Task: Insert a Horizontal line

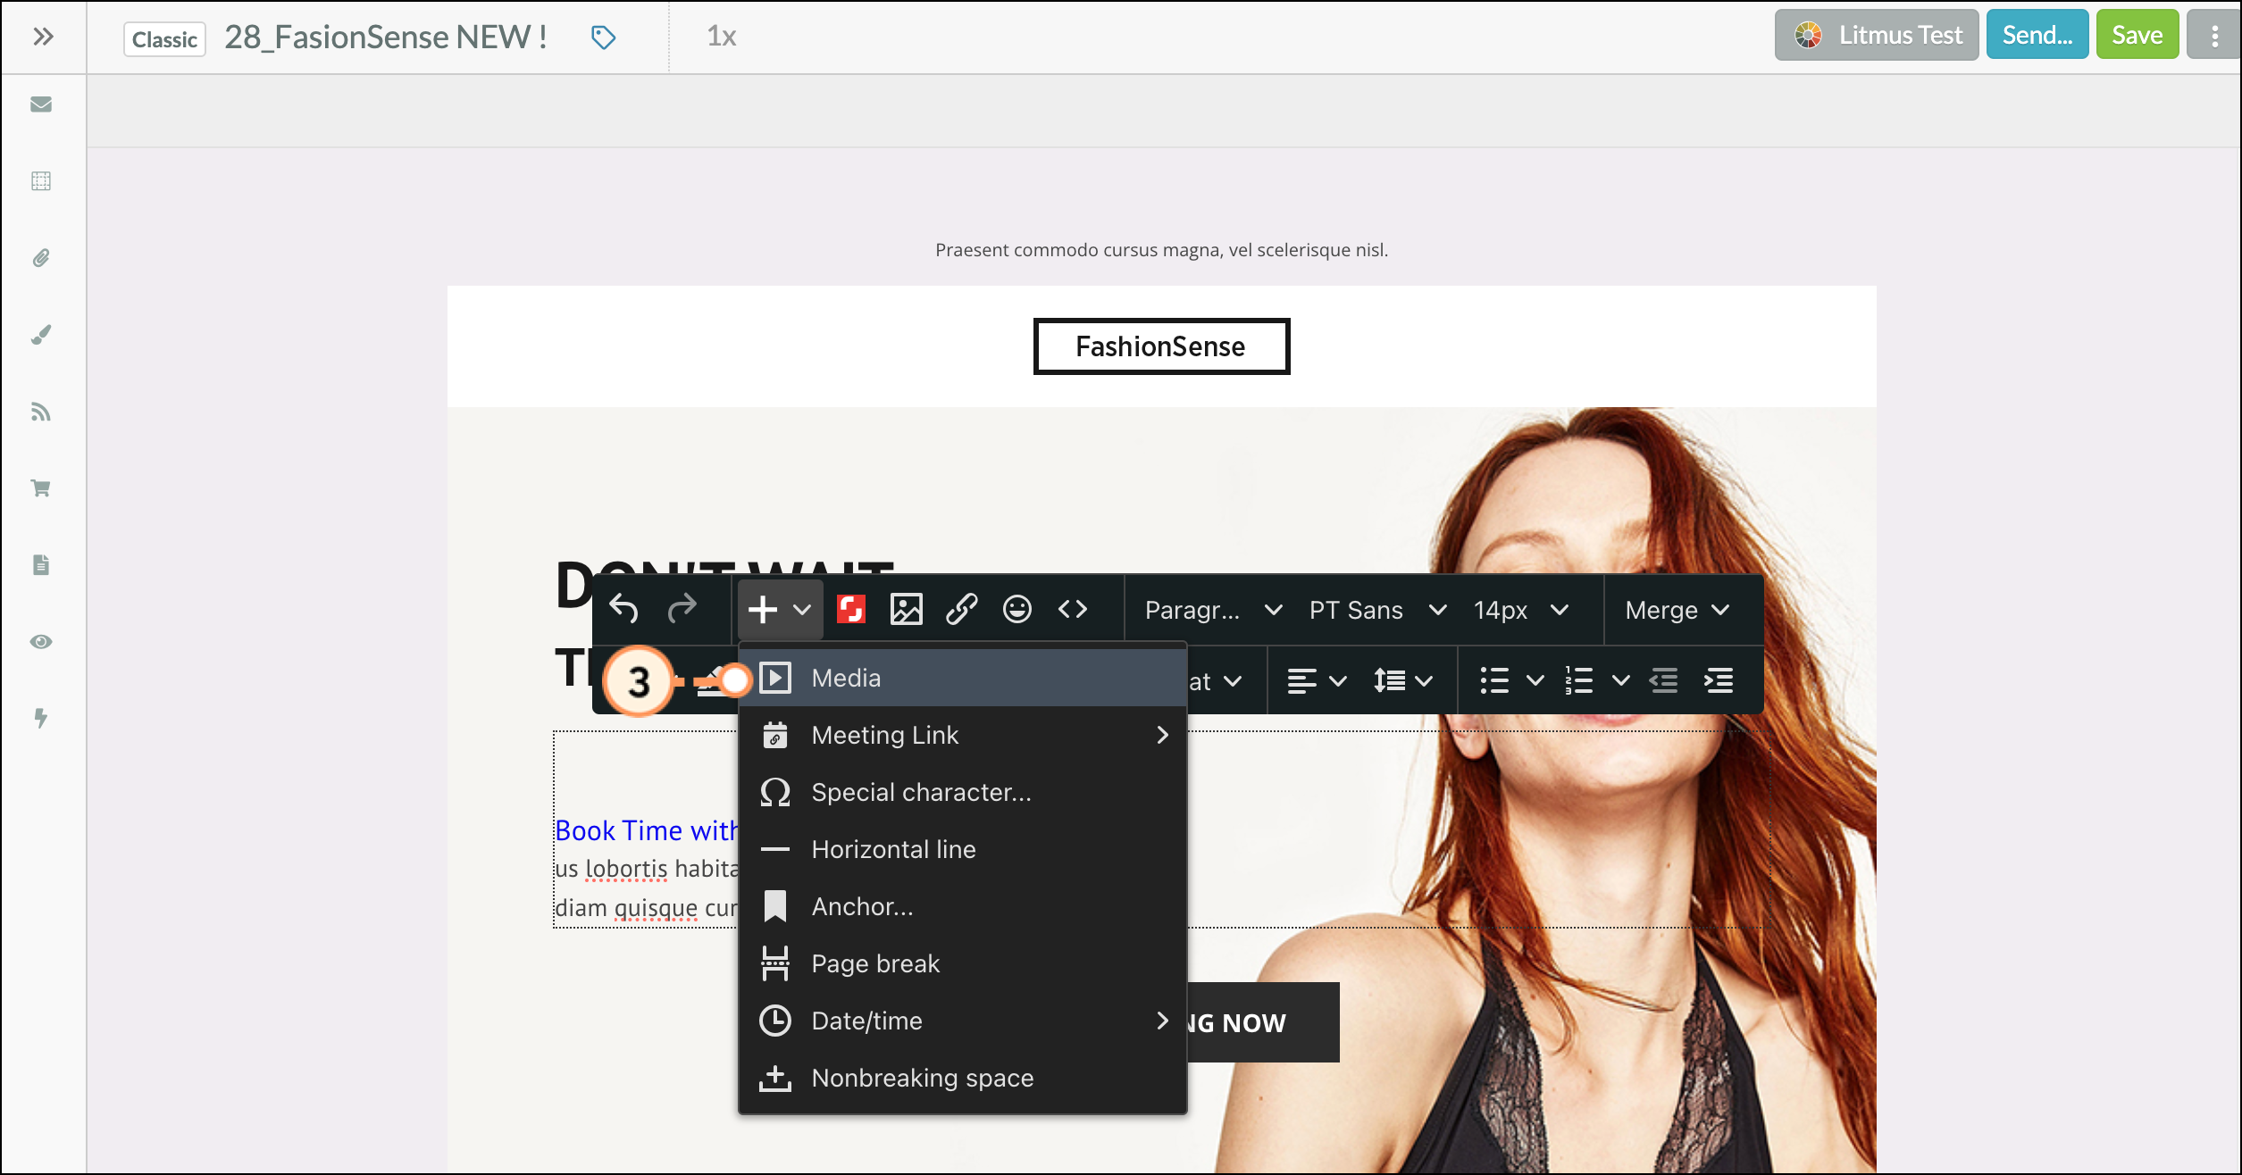Action: (963, 849)
